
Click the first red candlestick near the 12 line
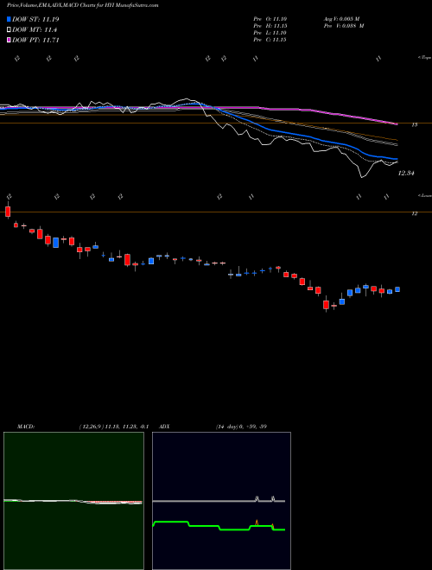coord(8,212)
